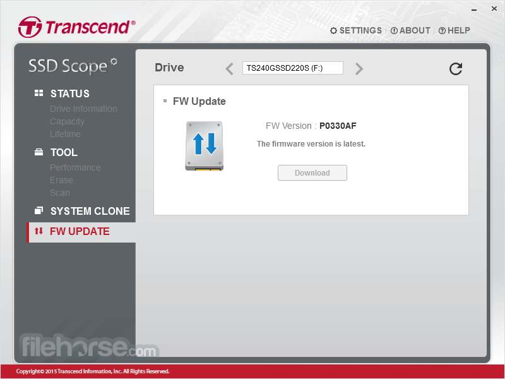Refresh the drive list with the reload icon
The height and width of the screenshot is (379, 505).
point(456,69)
